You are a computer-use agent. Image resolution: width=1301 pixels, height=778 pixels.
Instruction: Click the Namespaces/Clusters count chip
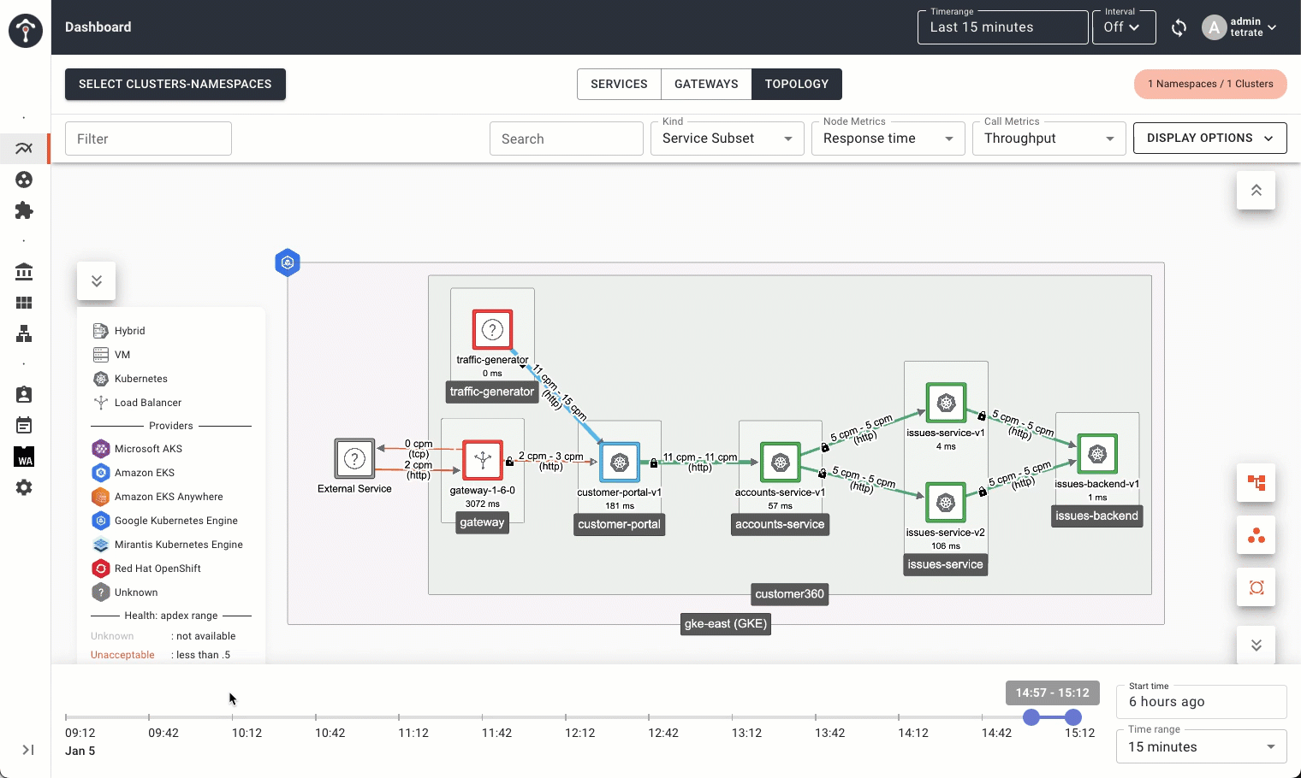1210,84
